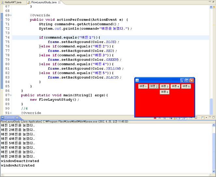Click Color.YELLOW on line 81
The height and width of the screenshot is (177, 216).
point(106,69)
